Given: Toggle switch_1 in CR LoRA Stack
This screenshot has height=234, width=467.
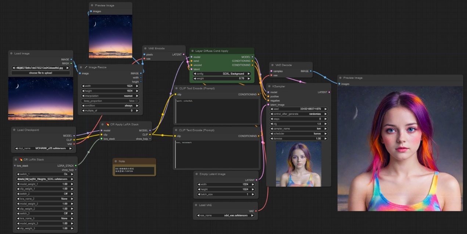Looking at the screenshot, I should click(44, 174).
